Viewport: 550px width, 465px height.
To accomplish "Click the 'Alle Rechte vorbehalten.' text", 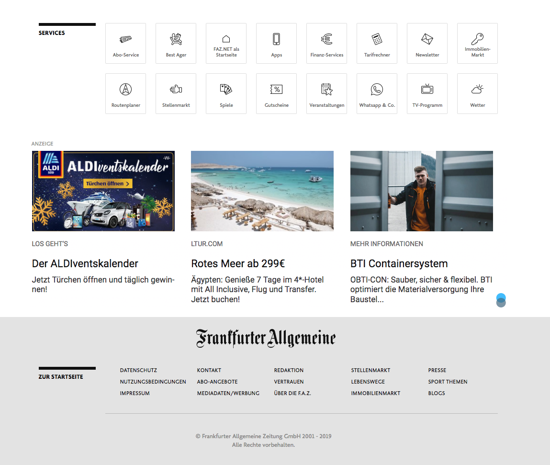I will click(x=263, y=445).
